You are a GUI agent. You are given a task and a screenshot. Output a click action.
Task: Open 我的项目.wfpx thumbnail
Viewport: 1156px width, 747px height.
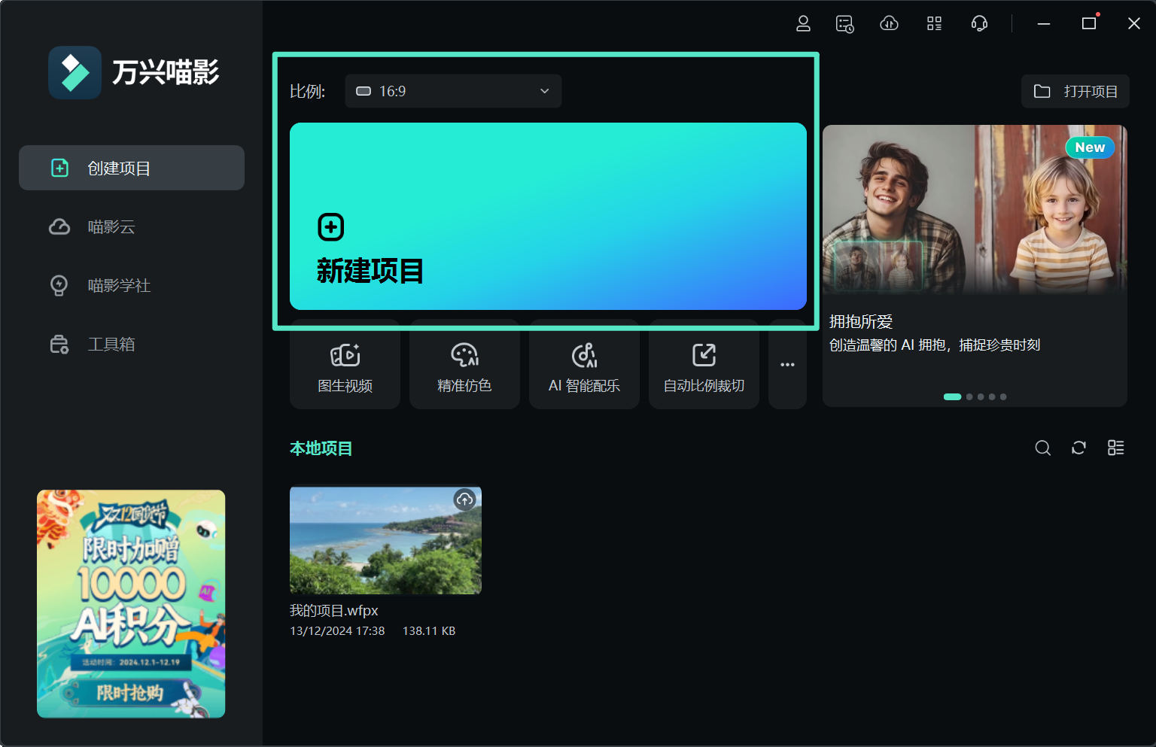[385, 539]
